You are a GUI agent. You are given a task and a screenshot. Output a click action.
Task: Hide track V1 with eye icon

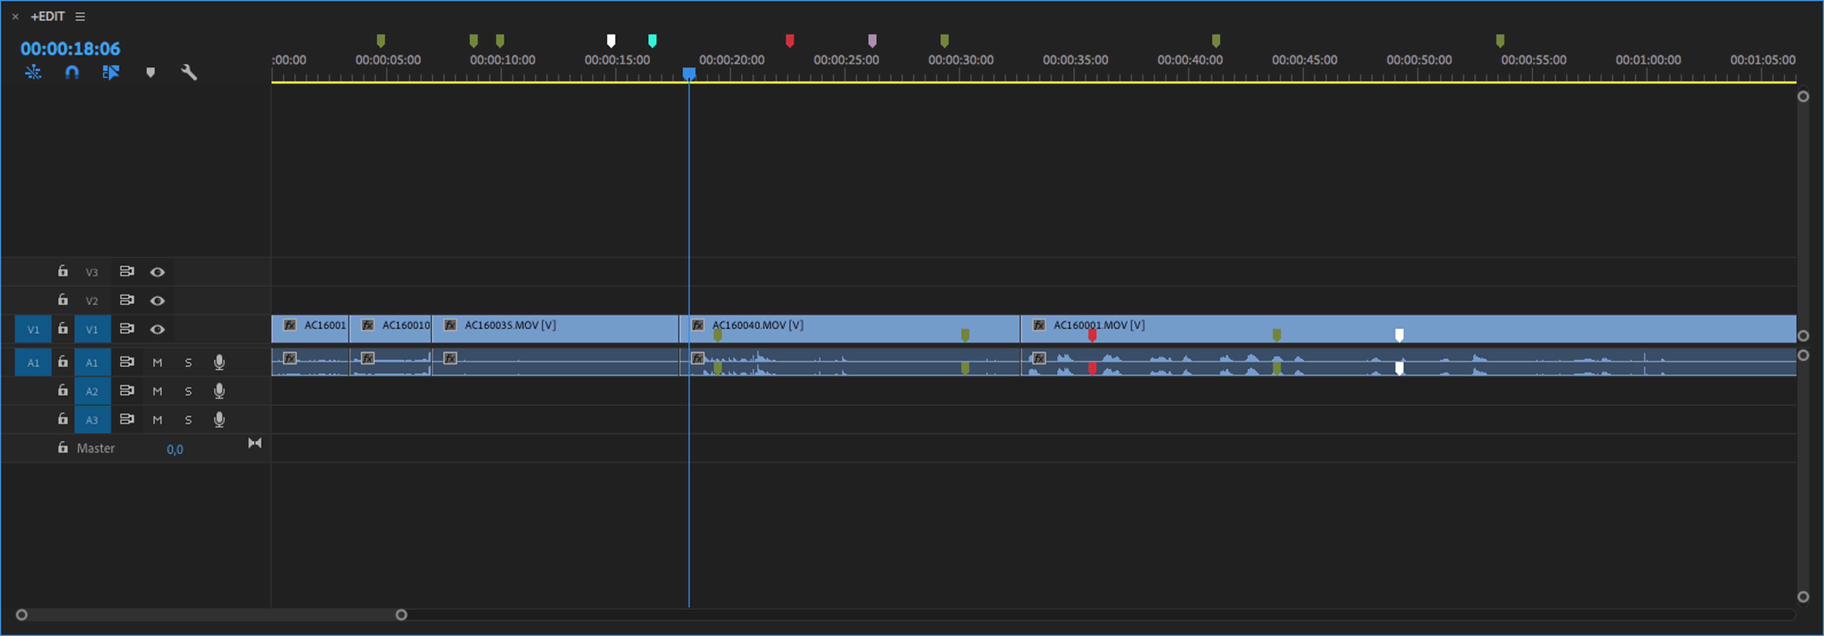(x=157, y=329)
